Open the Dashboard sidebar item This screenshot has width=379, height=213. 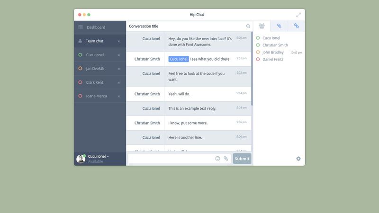pos(100,27)
